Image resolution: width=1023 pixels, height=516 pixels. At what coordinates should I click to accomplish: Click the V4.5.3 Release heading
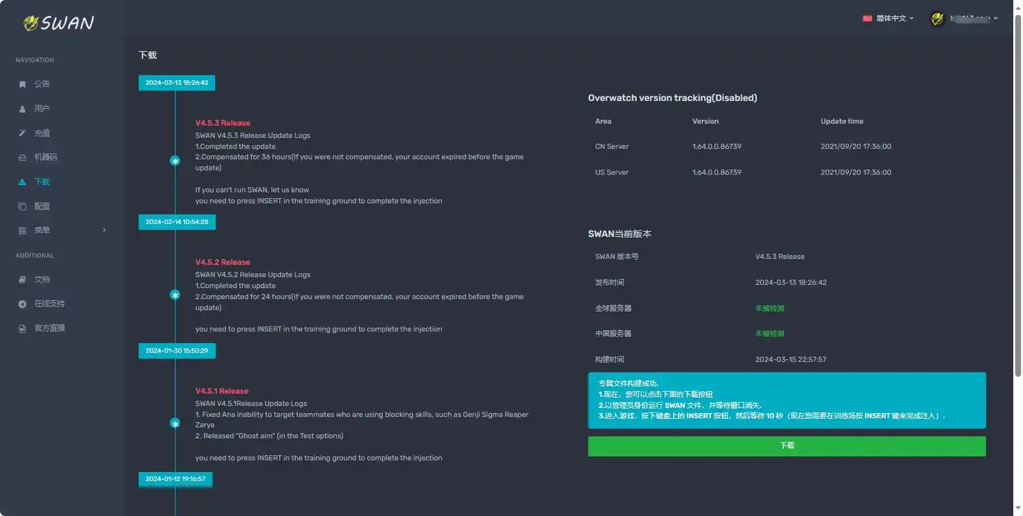[222, 123]
